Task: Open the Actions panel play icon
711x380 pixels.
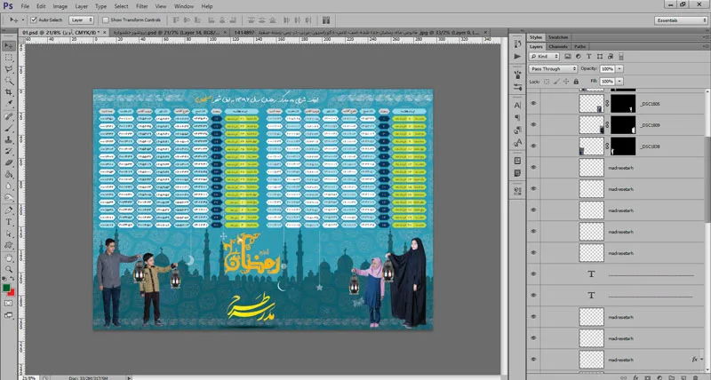Action: (517, 57)
